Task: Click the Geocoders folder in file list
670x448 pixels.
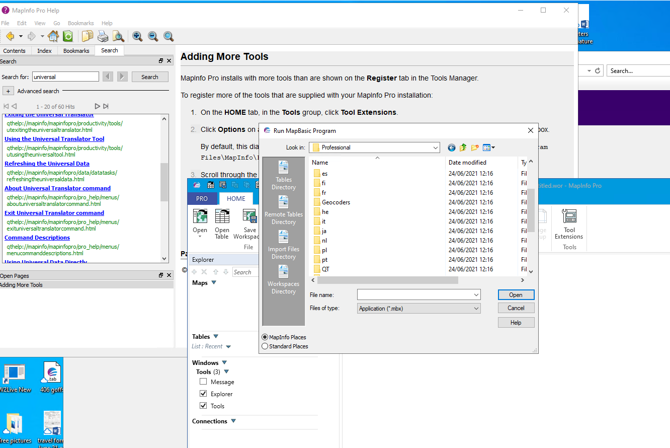Action: pos(331,202)
